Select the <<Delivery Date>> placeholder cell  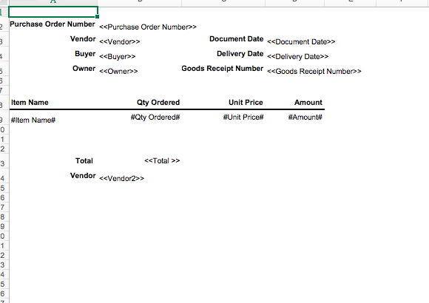297,57
